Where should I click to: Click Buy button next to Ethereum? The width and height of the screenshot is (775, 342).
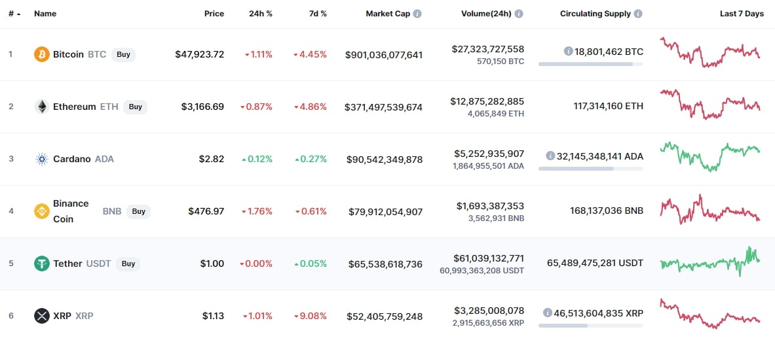point(136,107)
